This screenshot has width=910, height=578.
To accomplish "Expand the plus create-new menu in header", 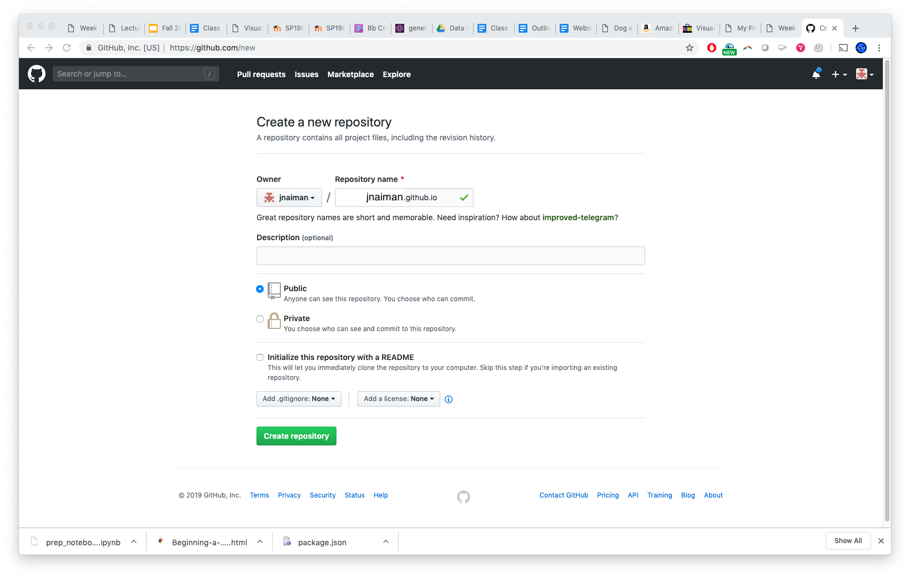I will (x=839, y=74).
